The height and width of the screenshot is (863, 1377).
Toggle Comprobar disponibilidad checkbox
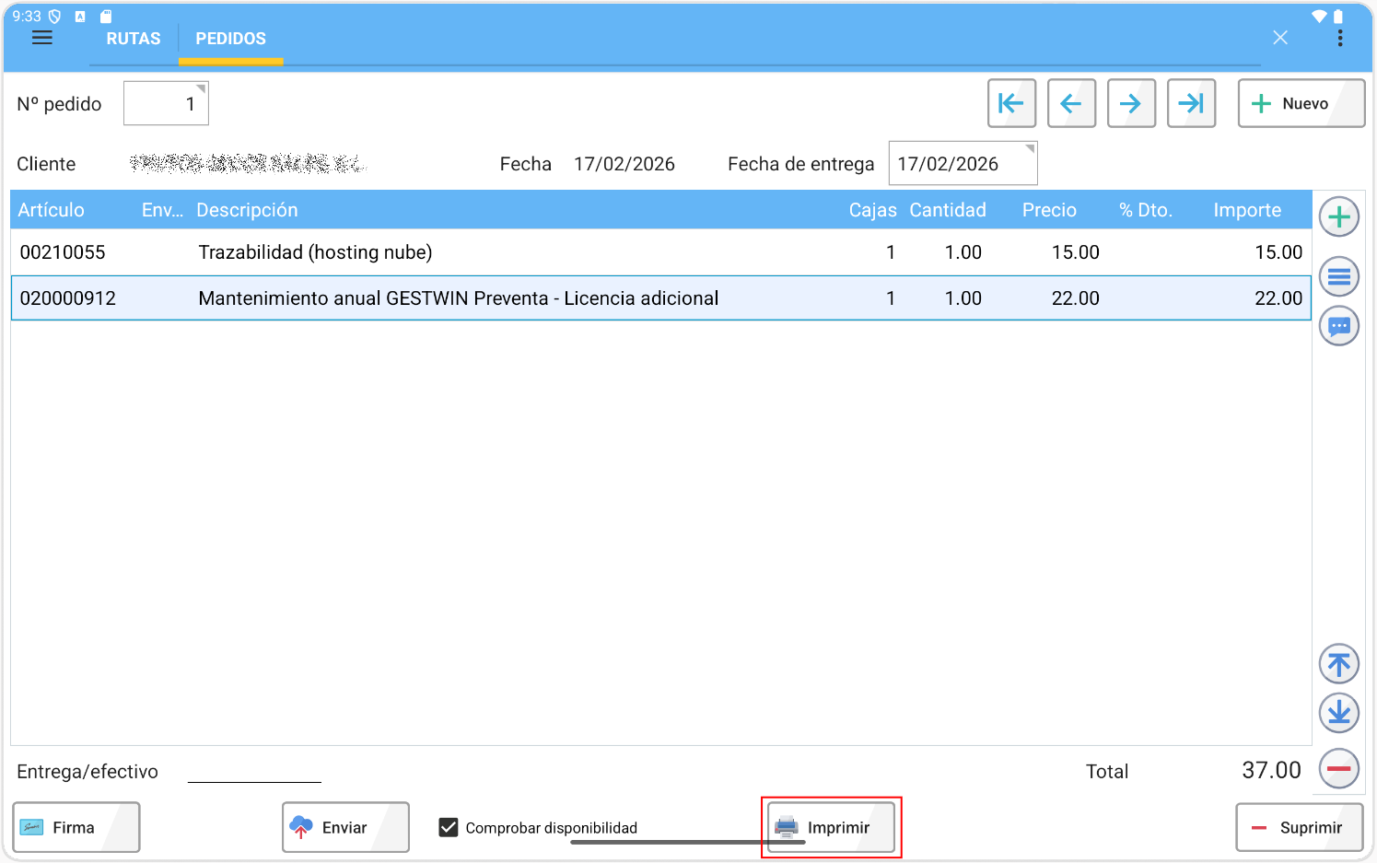coord(449,827)
